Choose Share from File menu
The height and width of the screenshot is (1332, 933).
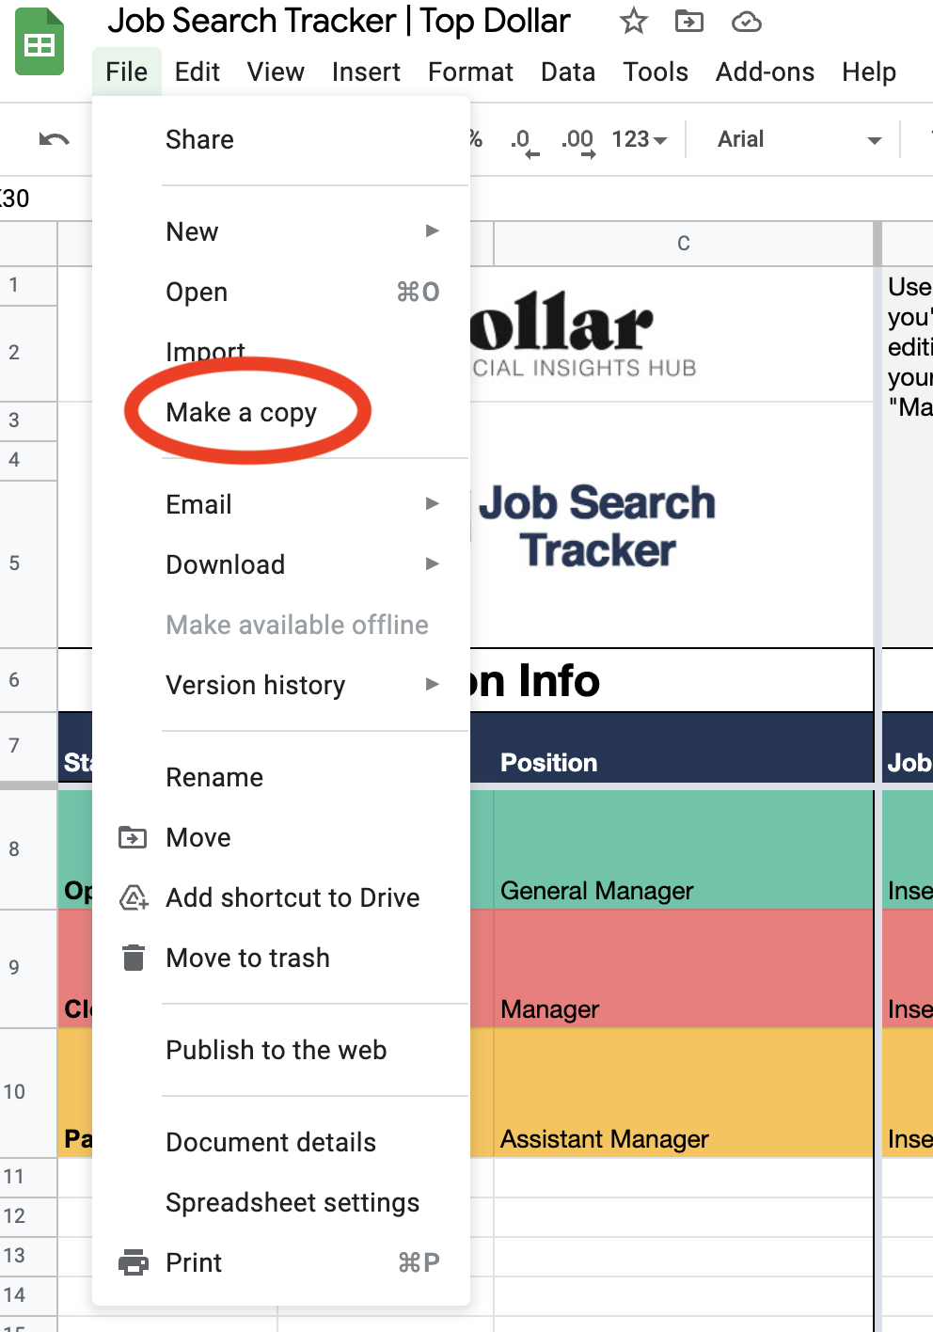tap(281, 139)
